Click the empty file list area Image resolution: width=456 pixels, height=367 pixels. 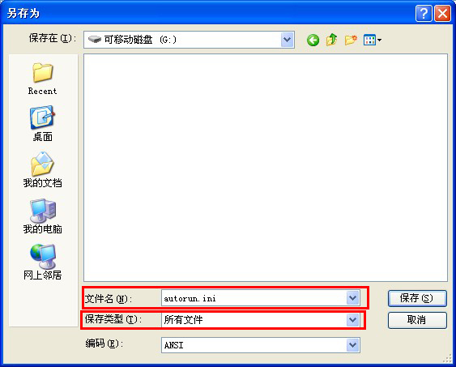266,168
